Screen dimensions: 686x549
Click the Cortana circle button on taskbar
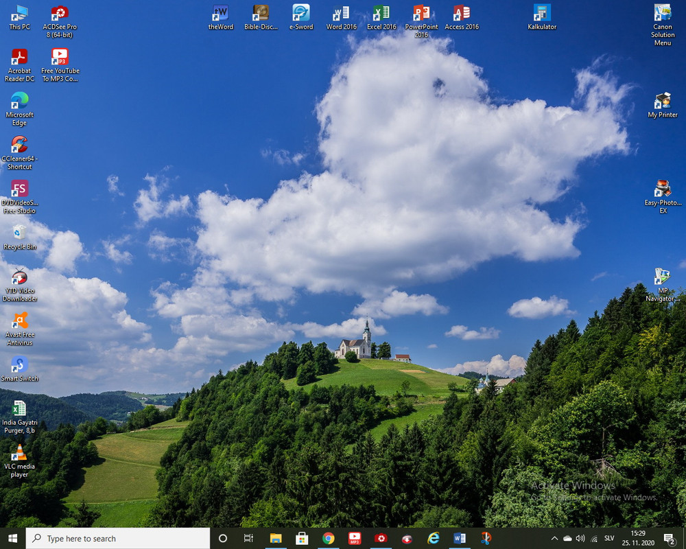pos(223,538)
